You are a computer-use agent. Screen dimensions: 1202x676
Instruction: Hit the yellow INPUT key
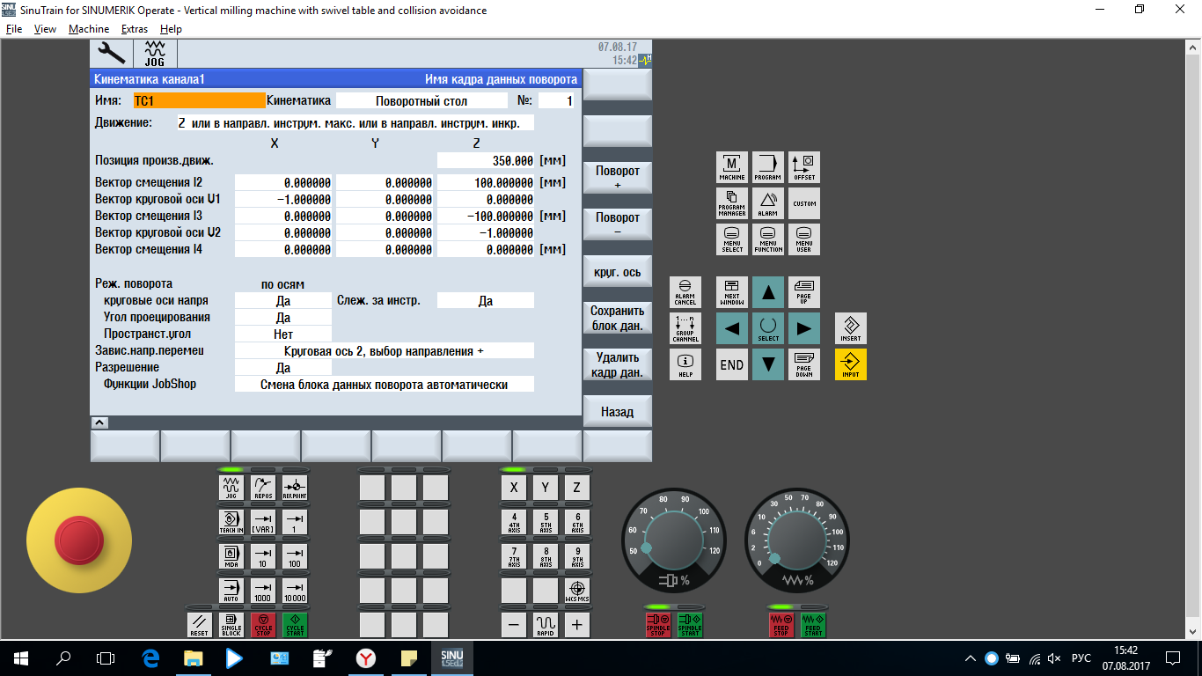tap(851, 364)
